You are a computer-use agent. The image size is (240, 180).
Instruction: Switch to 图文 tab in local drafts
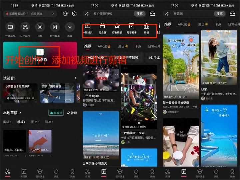[35, 122]
